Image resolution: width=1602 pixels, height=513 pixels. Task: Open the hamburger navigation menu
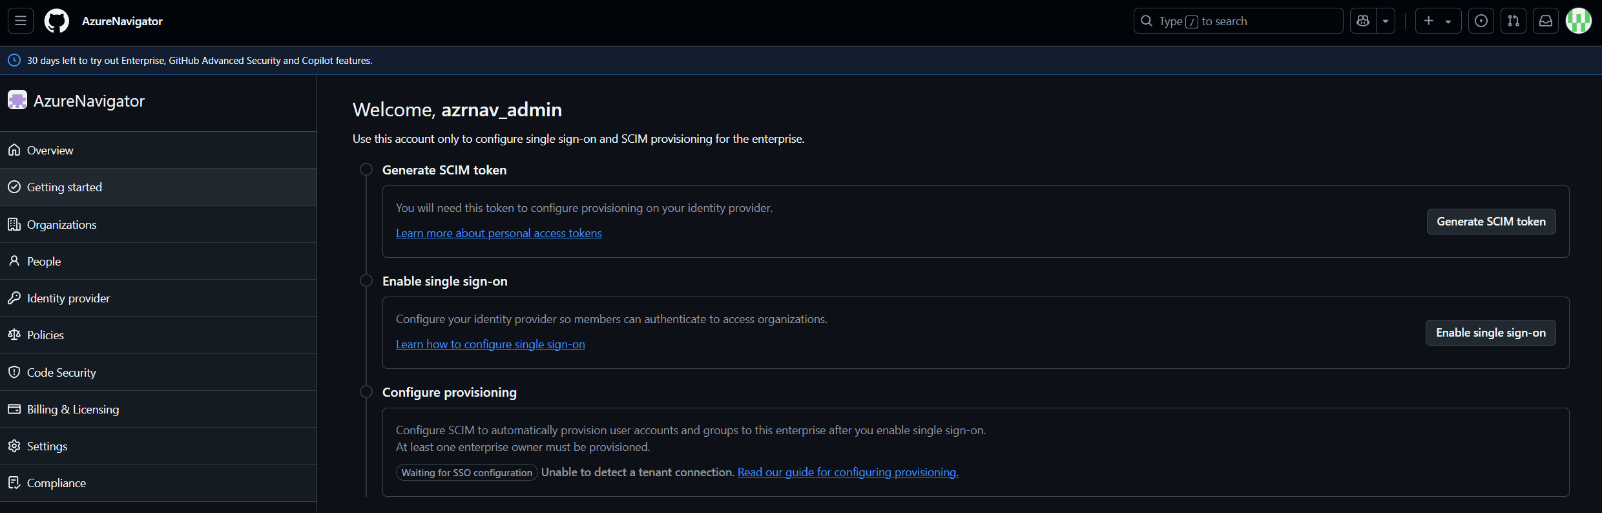21,21
